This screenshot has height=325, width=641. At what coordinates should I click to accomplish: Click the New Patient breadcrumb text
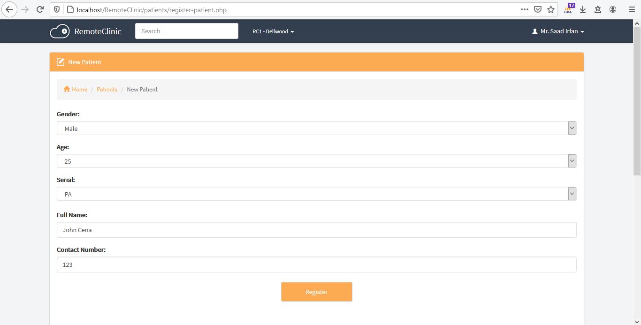point(142,89)
